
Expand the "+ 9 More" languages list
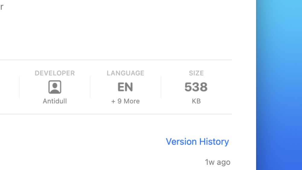[125, 101]
